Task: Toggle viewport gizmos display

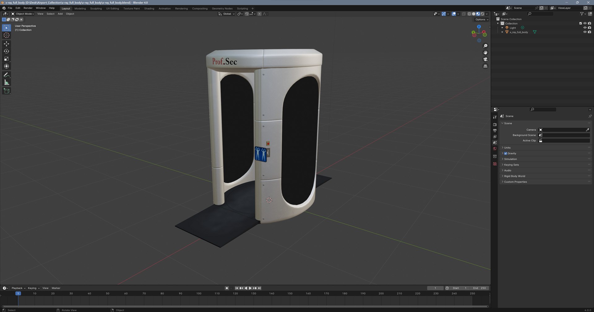Action: [x=444, y=14]
